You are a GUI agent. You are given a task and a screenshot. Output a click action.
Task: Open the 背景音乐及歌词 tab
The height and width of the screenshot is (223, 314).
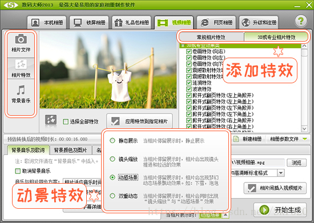pos(28,150)
